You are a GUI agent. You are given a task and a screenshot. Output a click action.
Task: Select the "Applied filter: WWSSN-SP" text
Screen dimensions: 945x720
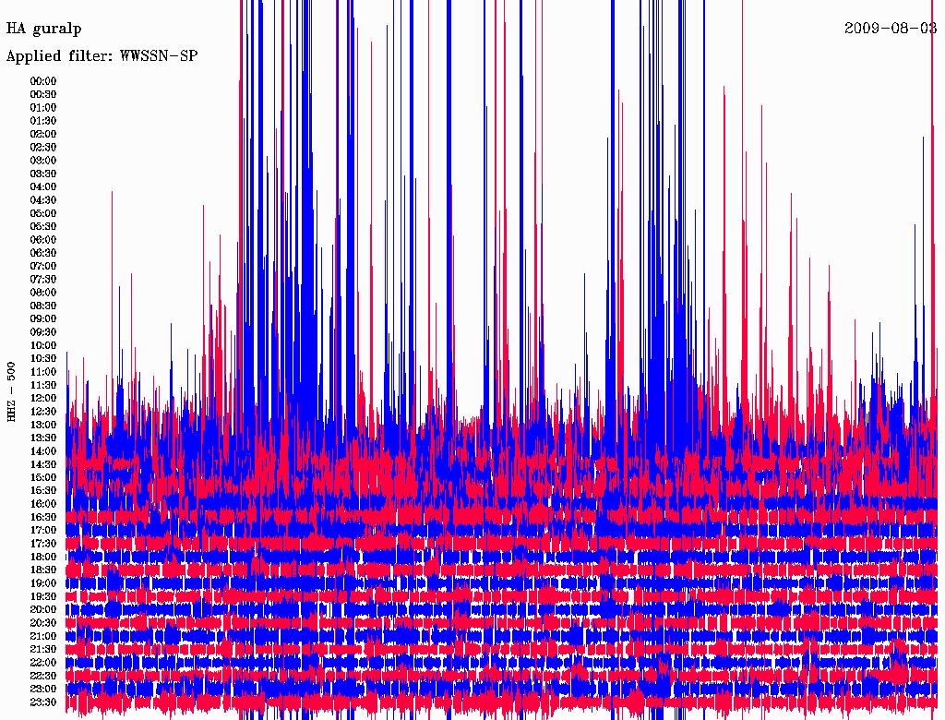(102, 56)
